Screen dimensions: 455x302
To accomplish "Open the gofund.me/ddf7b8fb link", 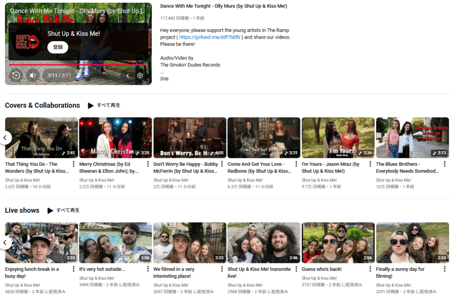I will 210,37.
